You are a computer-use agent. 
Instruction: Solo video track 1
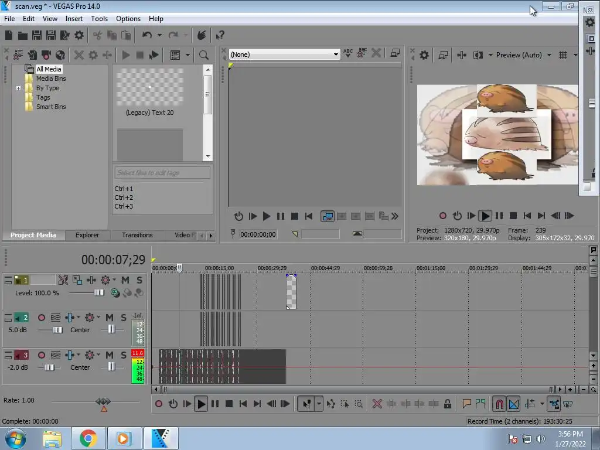point(139,280)
